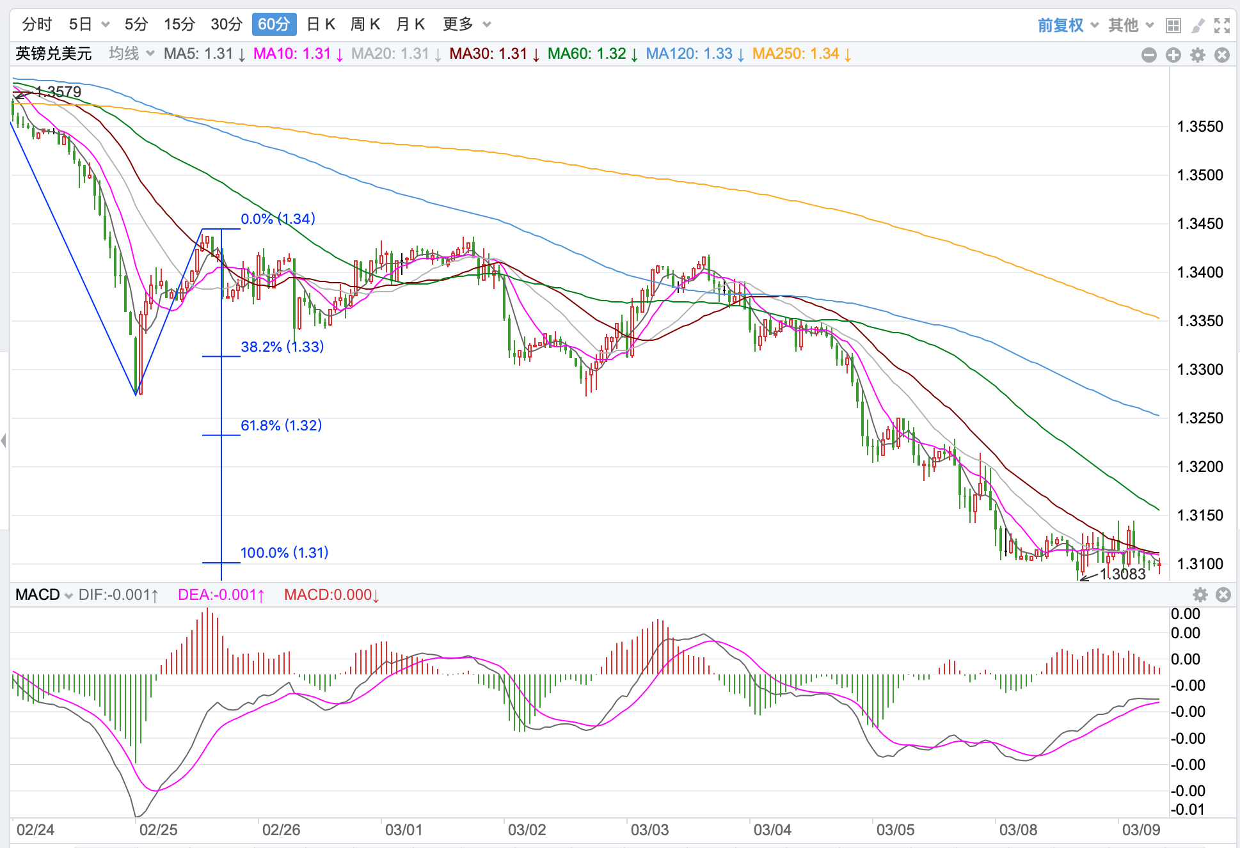The width and height of the screenshot is (1240, 848).
Task: Open moving-average settings gear
Action: pos(1197,55)
